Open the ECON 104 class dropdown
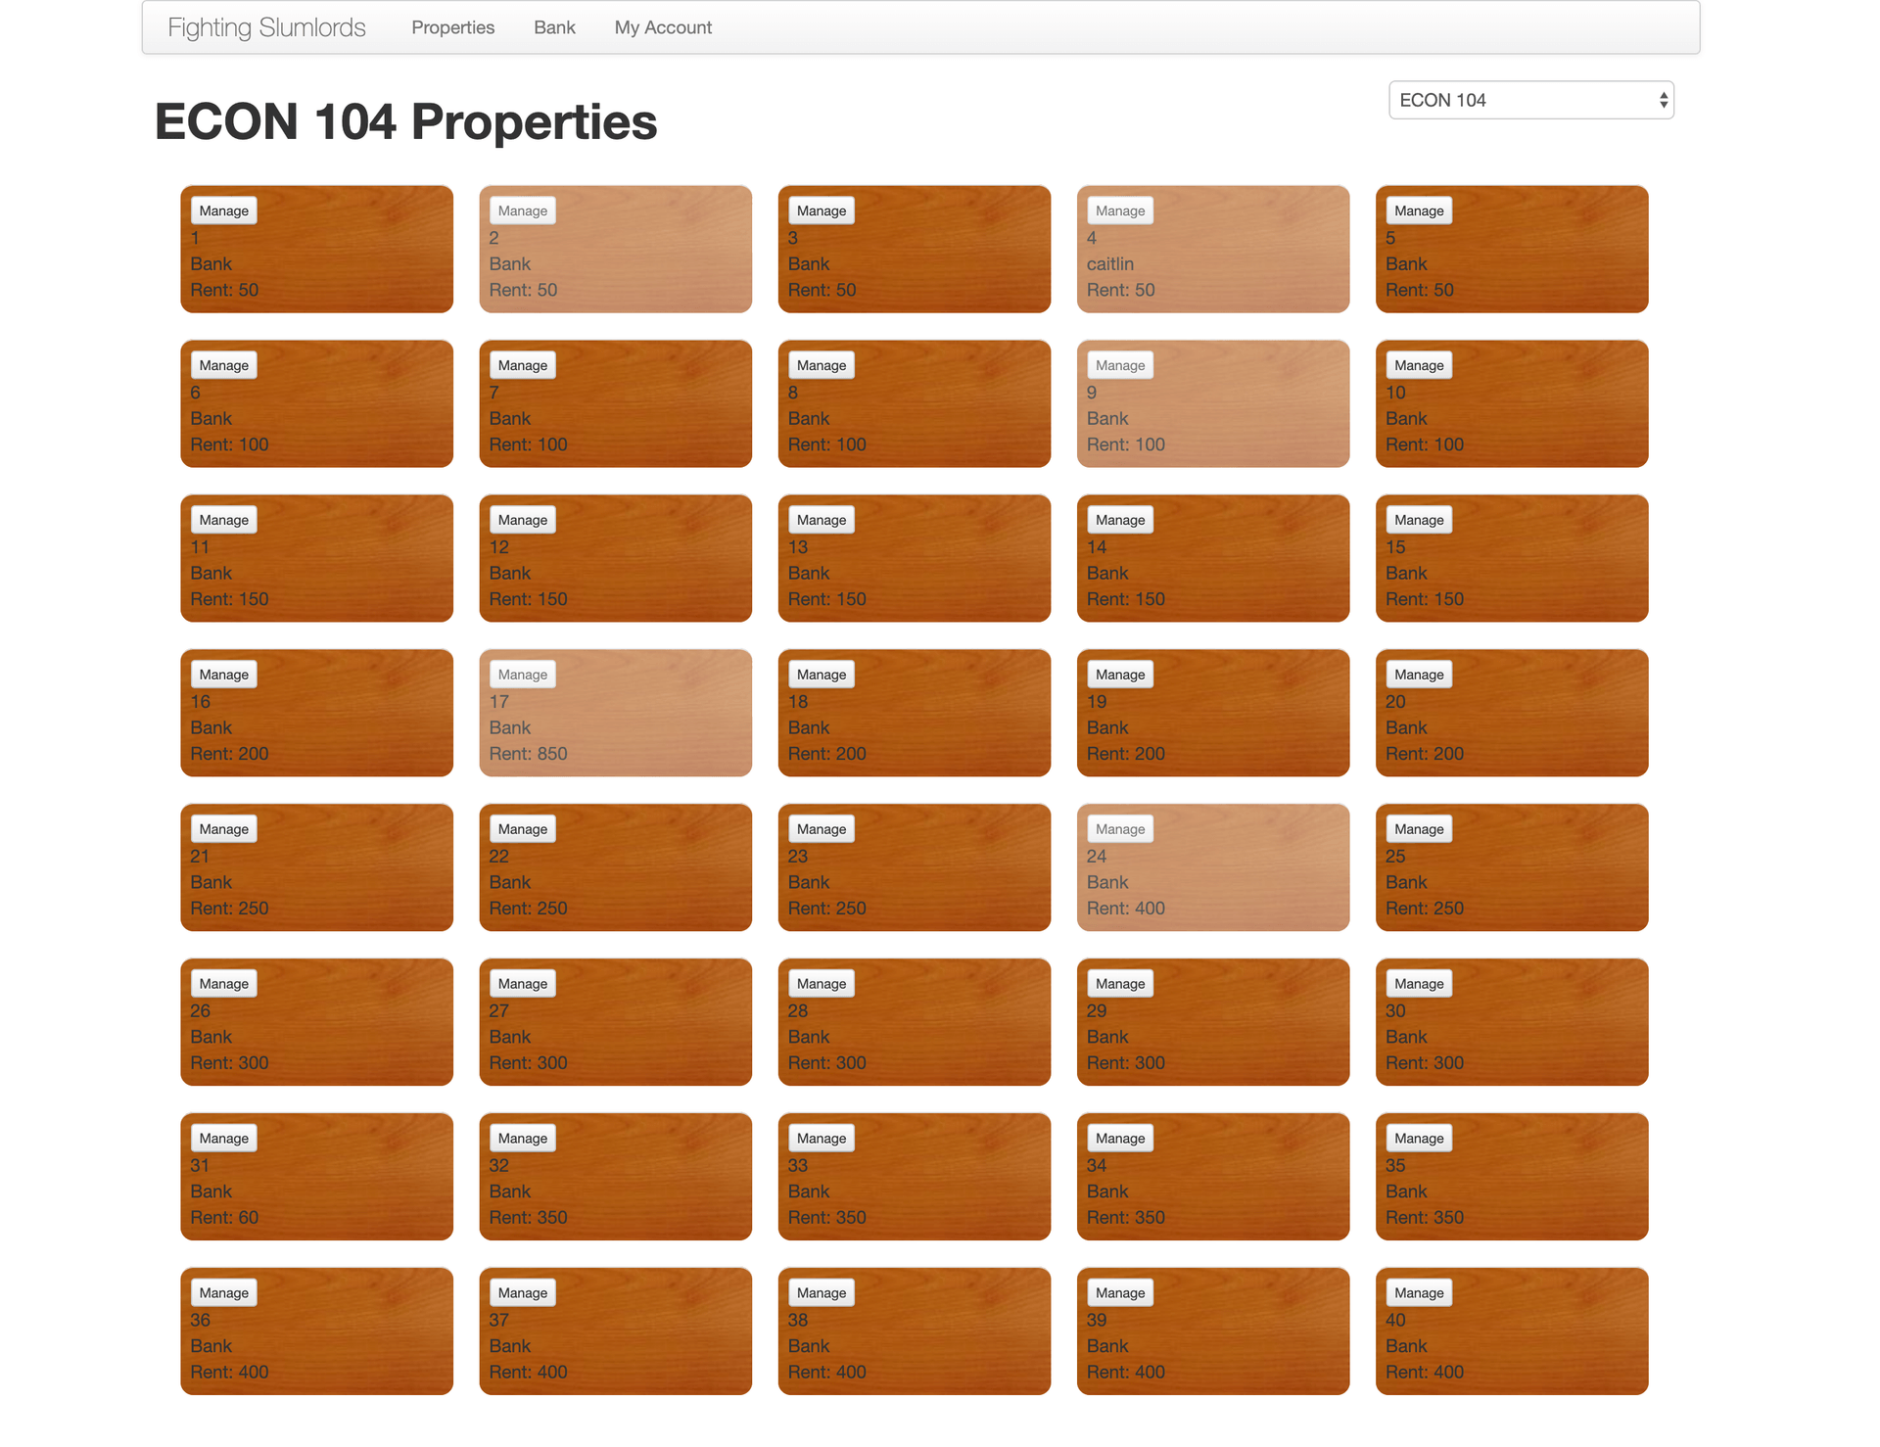Viewport: 1880px width, 1447px height. tap(1530, 100)
